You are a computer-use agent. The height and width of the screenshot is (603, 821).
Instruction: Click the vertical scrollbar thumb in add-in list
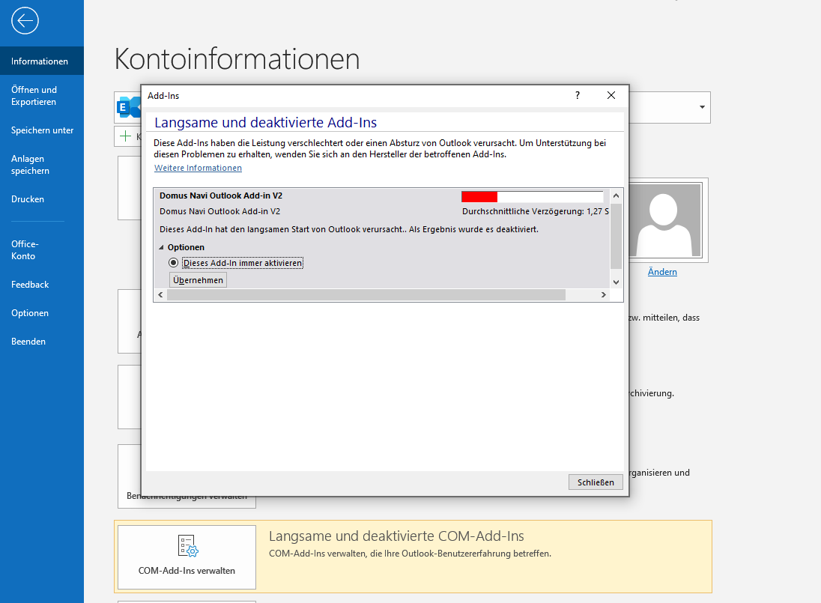tap(616, 235)
